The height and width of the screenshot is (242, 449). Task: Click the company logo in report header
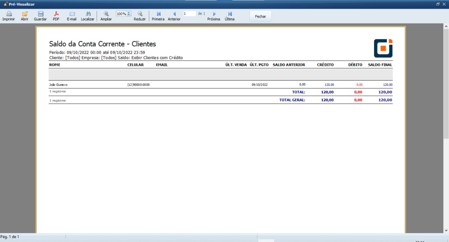point(383,48)
